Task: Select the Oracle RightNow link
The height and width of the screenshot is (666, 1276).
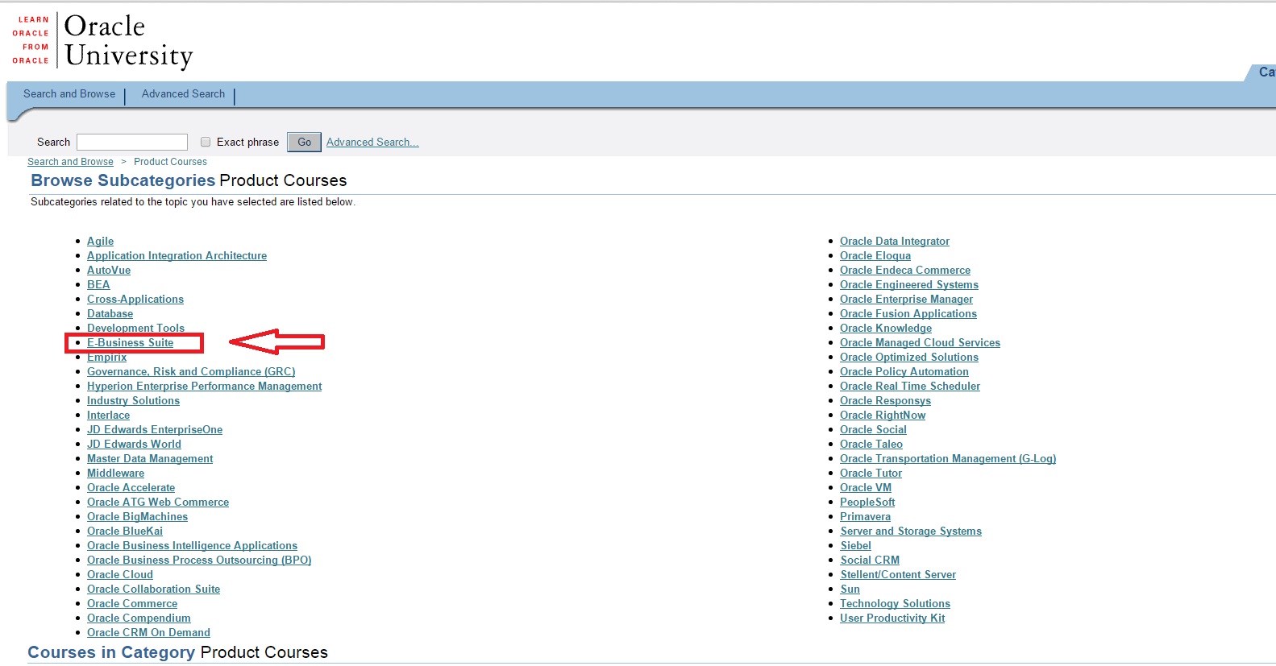Action: point(883,416)
